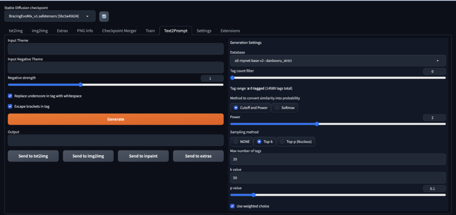This screenshot has width=456, height=215.
Task: Switch to the txt2img tab
Action: point(16,31)
